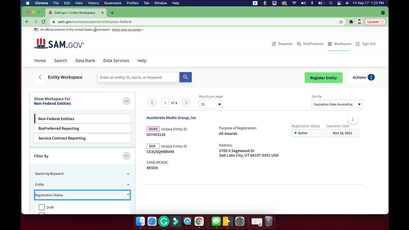Image resolution: width=409 pixels, height=230 pixels.
Task: Click SAM.GOV logo
Action: pos(59,44)
